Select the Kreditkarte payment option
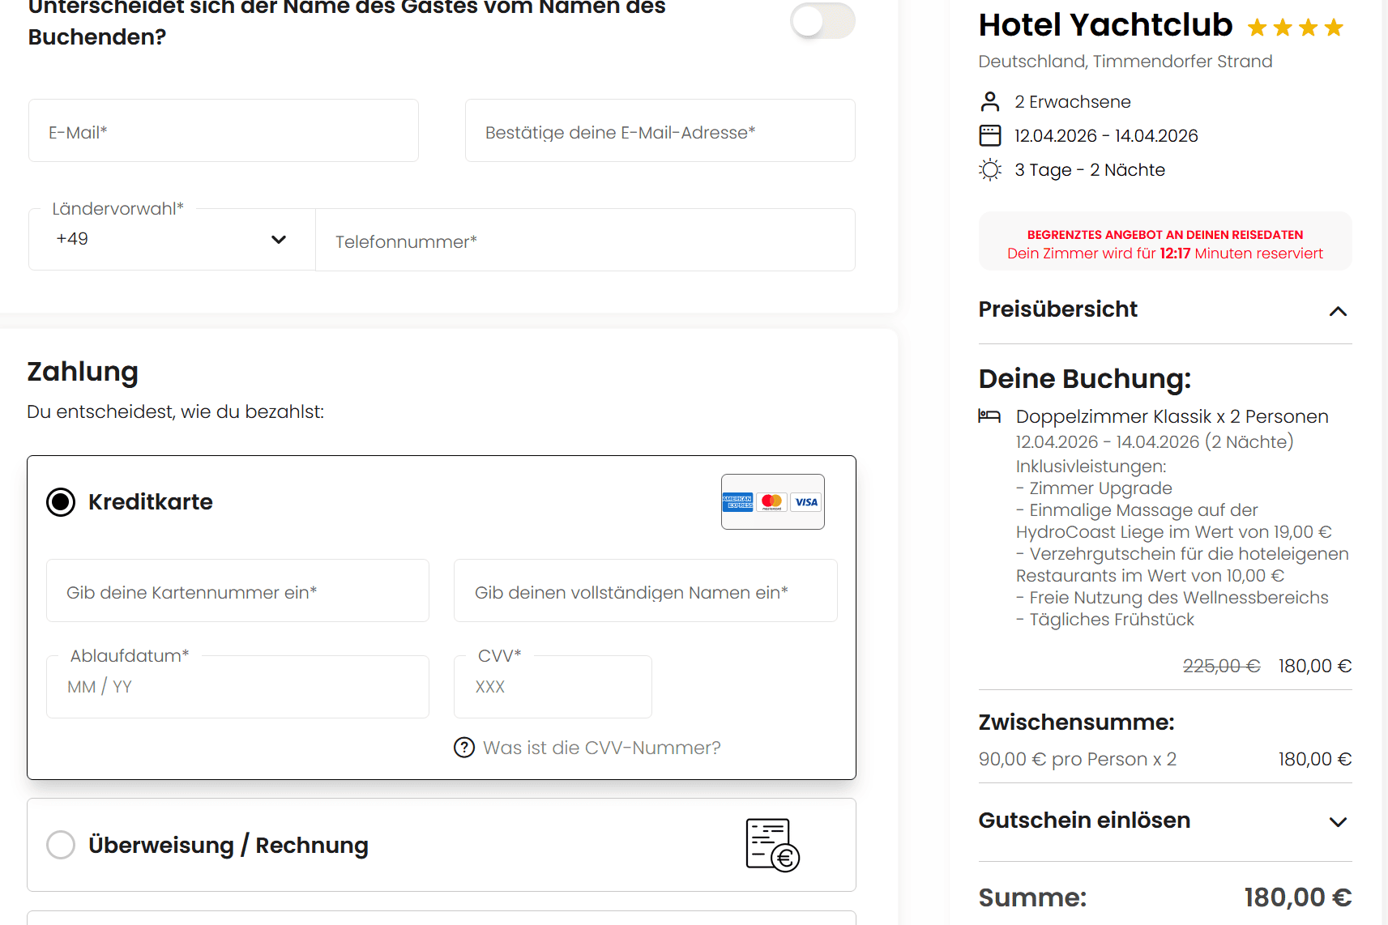Screen dimensions: 1388x925 pyautogui.click(x=61, y=502)
